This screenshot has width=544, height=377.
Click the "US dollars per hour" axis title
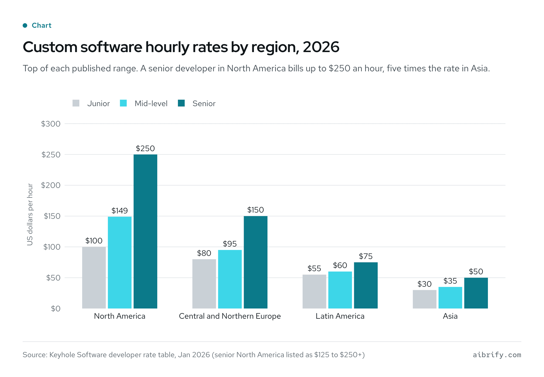pos(30,215)
